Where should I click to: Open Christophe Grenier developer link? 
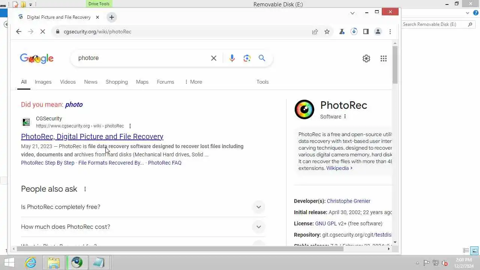[349, 201]
